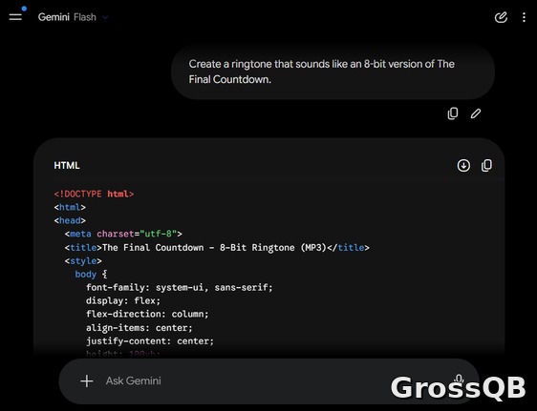
Task: Click the body selector code line
Action: [91, 275]
